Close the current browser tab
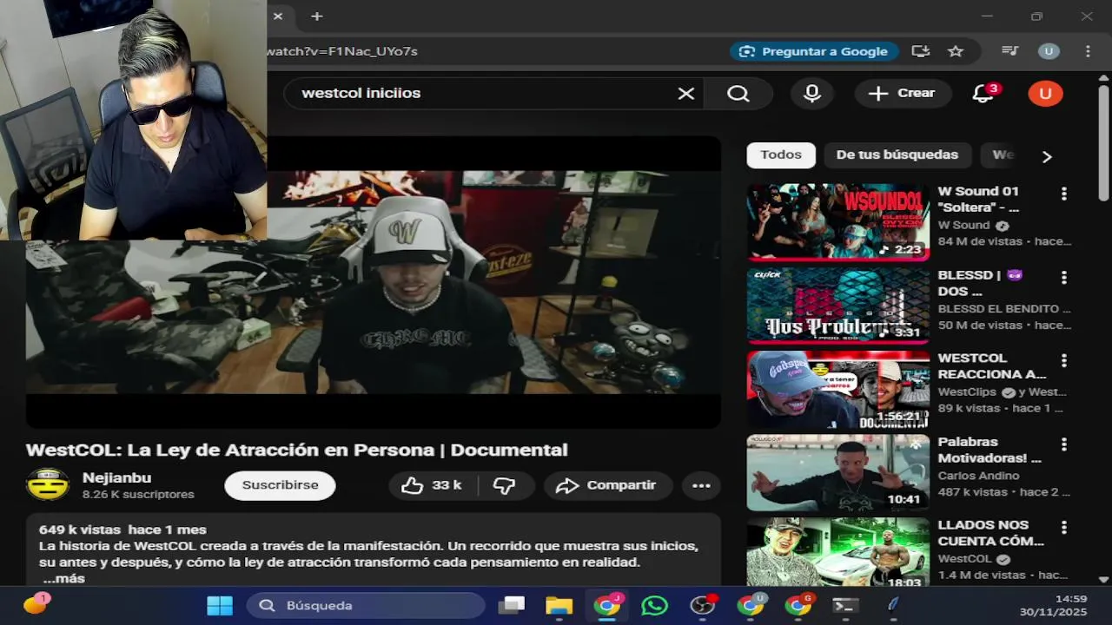 tap(278, 16)
